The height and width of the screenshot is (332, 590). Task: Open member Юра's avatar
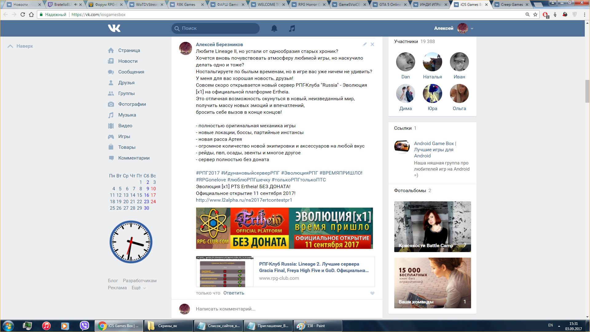[x=432, y=93]
